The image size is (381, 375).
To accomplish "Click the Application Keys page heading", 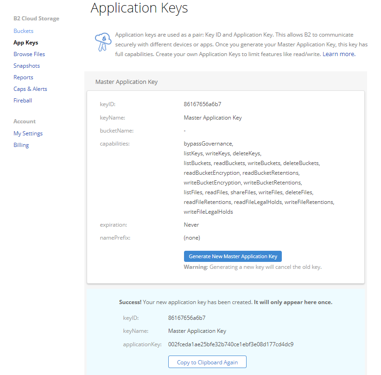I will (139, 8).
